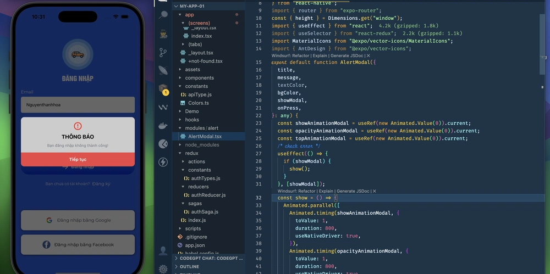Screen dimensions: 550x274
Task: Expand the actions folder
Action: click(196, 161)
